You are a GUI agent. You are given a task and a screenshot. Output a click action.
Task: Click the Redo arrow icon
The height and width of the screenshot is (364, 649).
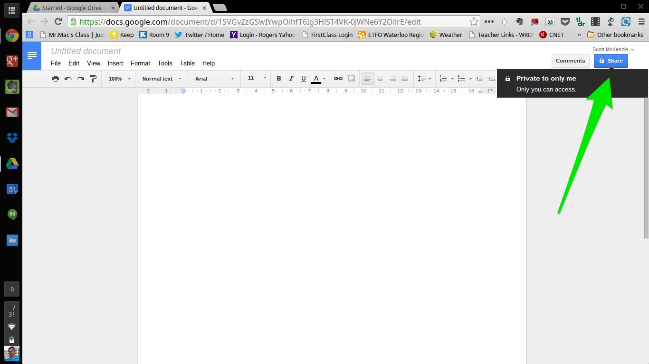(80, 79)
